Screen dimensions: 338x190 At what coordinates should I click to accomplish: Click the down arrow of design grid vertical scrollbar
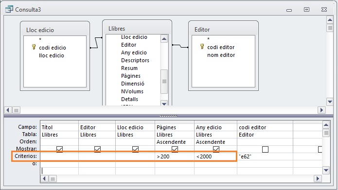coord(326,171)
